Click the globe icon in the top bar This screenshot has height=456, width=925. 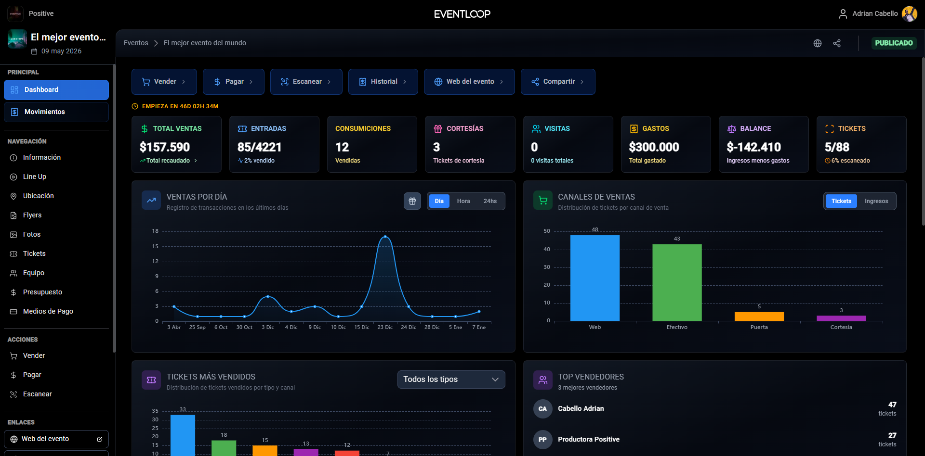(818, 43)
